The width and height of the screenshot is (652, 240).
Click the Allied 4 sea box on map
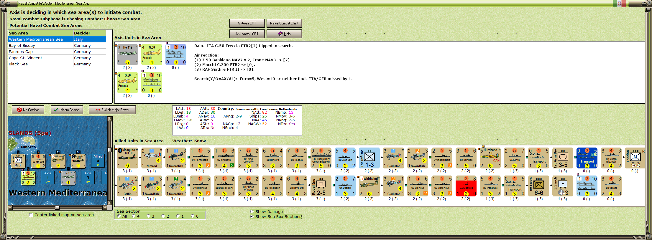(x=98, y=160)
